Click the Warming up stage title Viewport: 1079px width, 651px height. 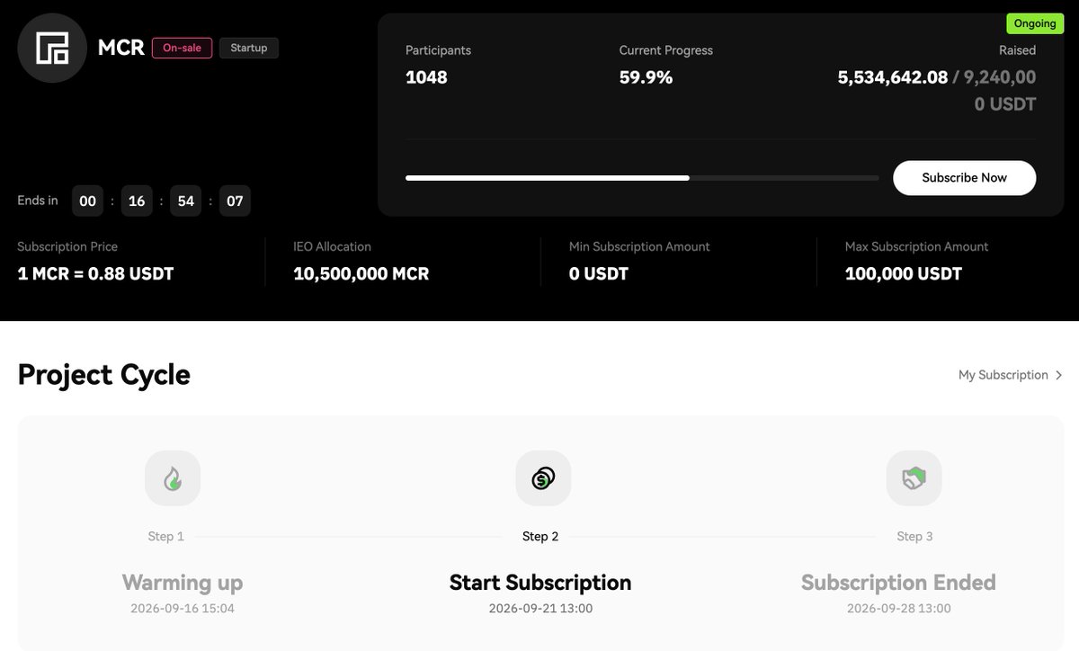pyautogui.click(x=183, y=583)
